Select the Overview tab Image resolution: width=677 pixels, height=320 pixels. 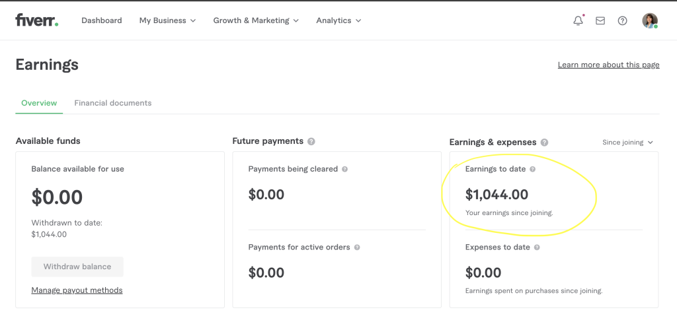point(39,103)
